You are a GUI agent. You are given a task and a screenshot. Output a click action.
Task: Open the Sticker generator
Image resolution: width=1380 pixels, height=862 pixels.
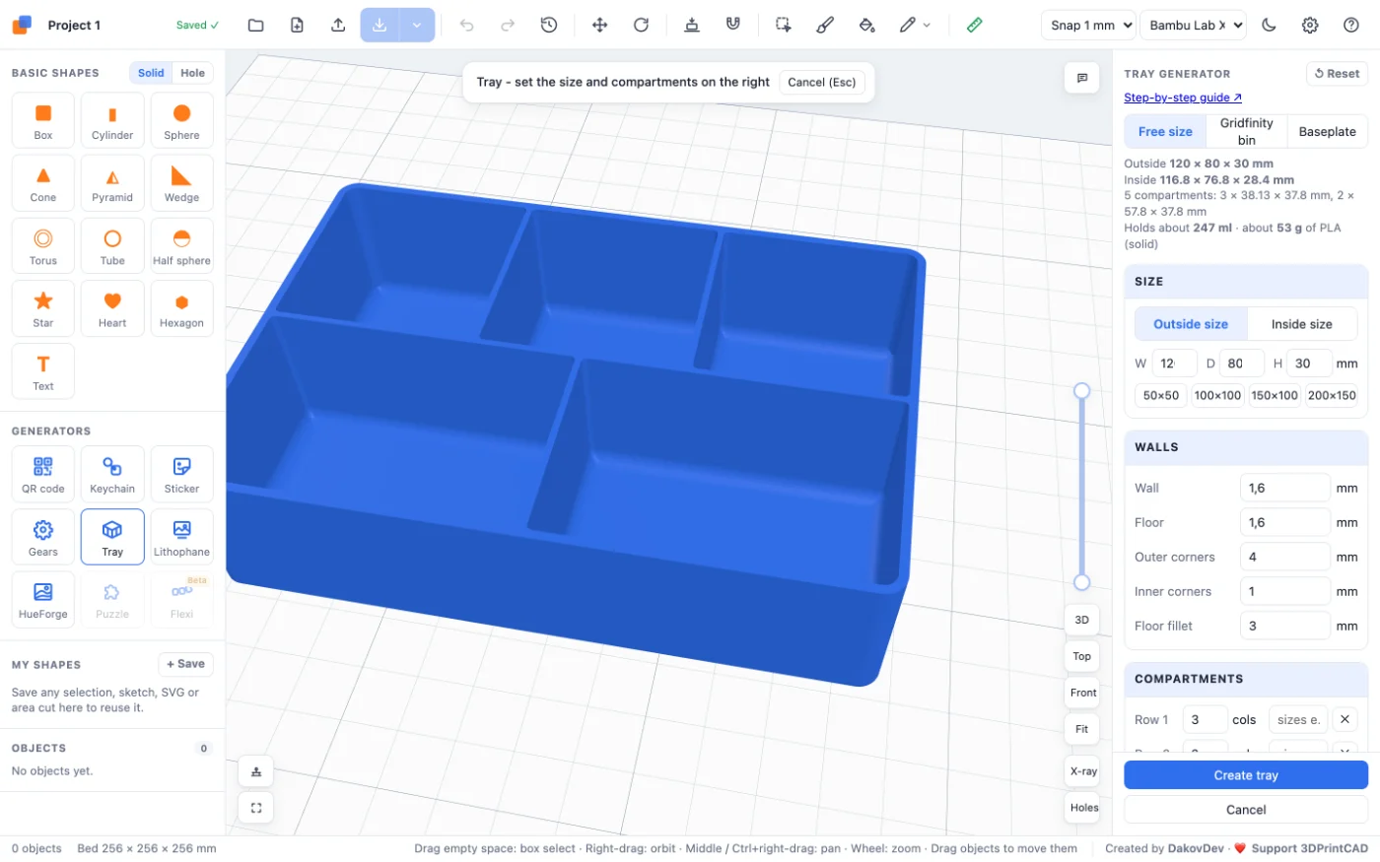coord(181,475)
